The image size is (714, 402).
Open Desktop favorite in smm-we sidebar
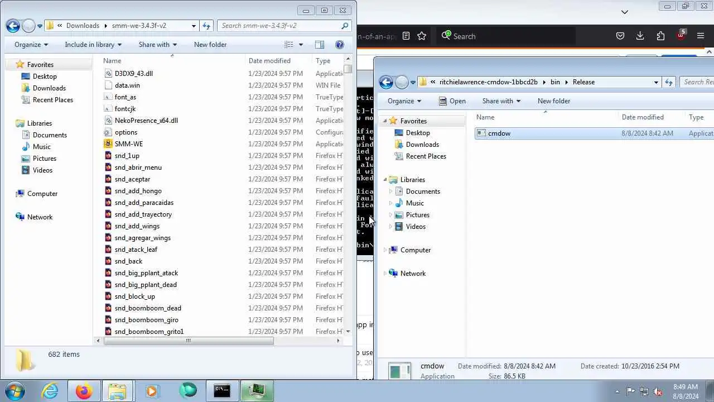coord(45,76)
